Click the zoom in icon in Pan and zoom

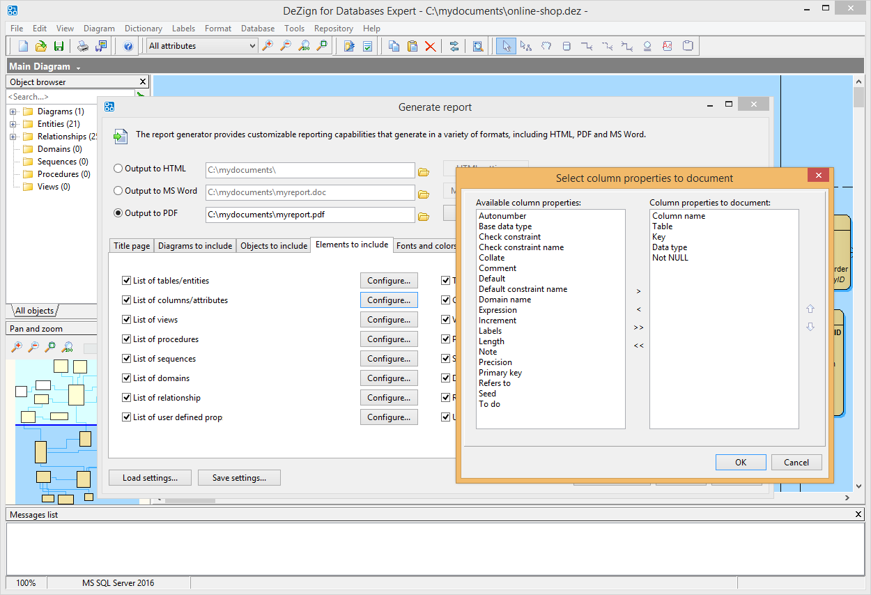pos(17,347)
